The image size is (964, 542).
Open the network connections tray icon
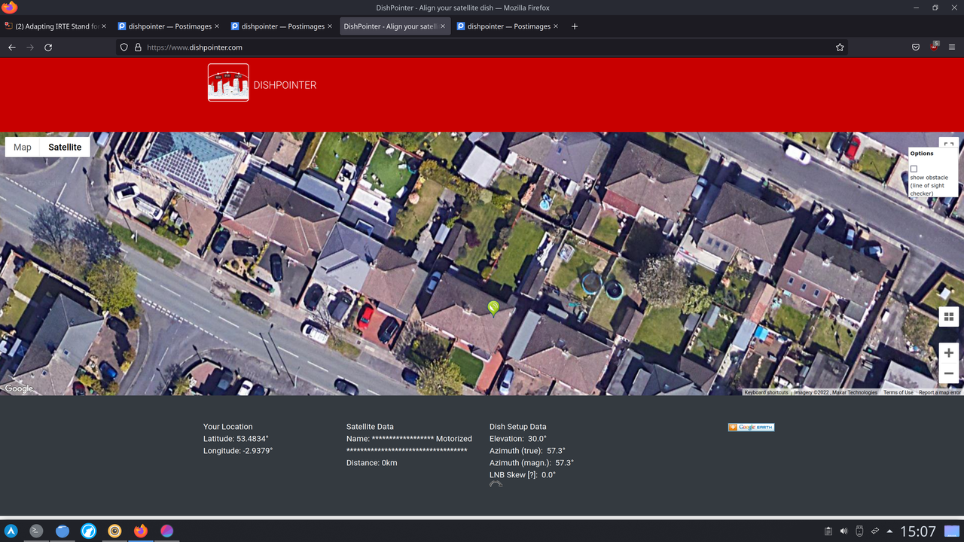pos(875,531)
